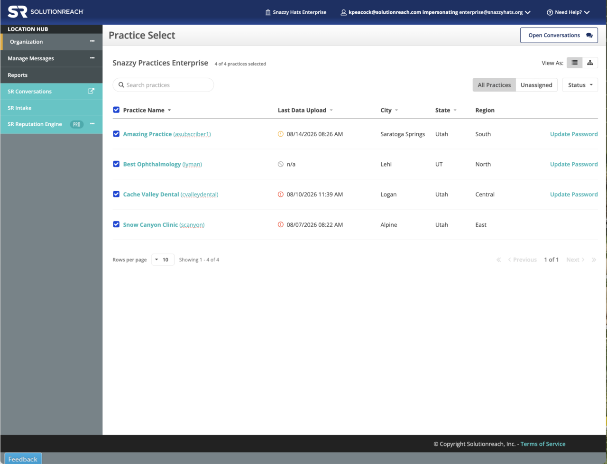The height and width of the screenshot is (464, 607).
Task: Click Update Password for Best Ophthalmology
Action: point(574,164)
